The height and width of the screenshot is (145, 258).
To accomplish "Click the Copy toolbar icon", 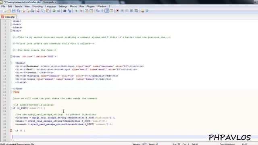I will [43, 11].
